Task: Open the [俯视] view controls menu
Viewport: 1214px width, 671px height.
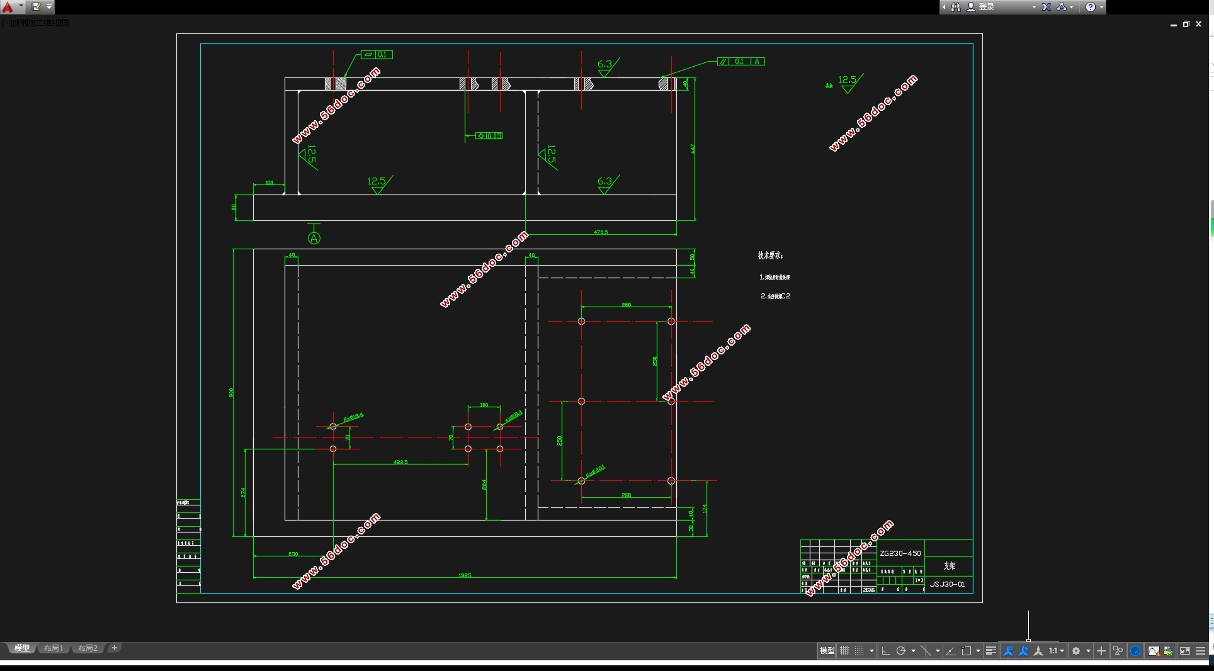Action: 22,23
